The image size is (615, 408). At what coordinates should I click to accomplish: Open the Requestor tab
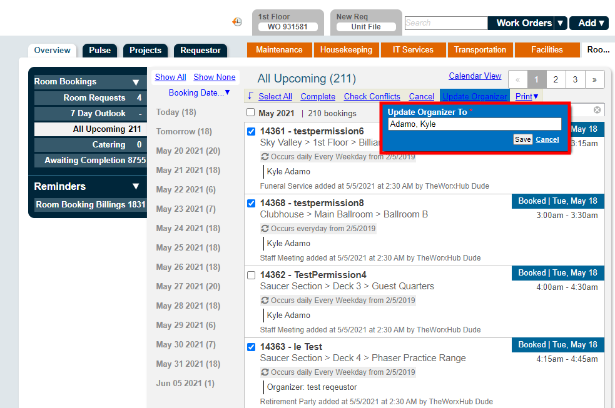click(200, 50)
